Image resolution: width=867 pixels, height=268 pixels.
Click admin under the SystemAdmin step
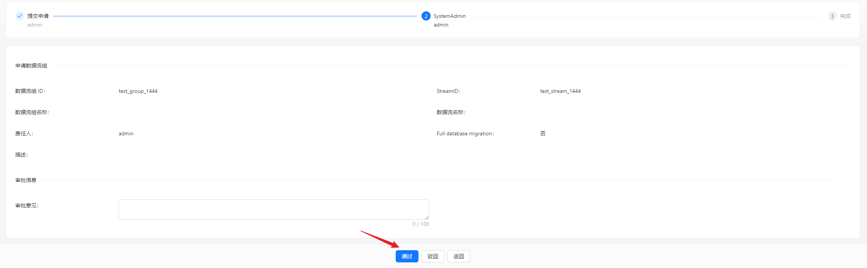tap(441, 25)
